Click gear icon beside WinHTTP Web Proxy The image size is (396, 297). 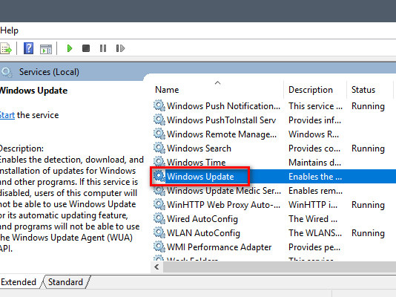(x=159, y=204)
